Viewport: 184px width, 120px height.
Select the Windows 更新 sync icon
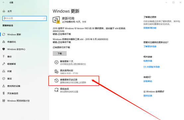pos(4,34)
